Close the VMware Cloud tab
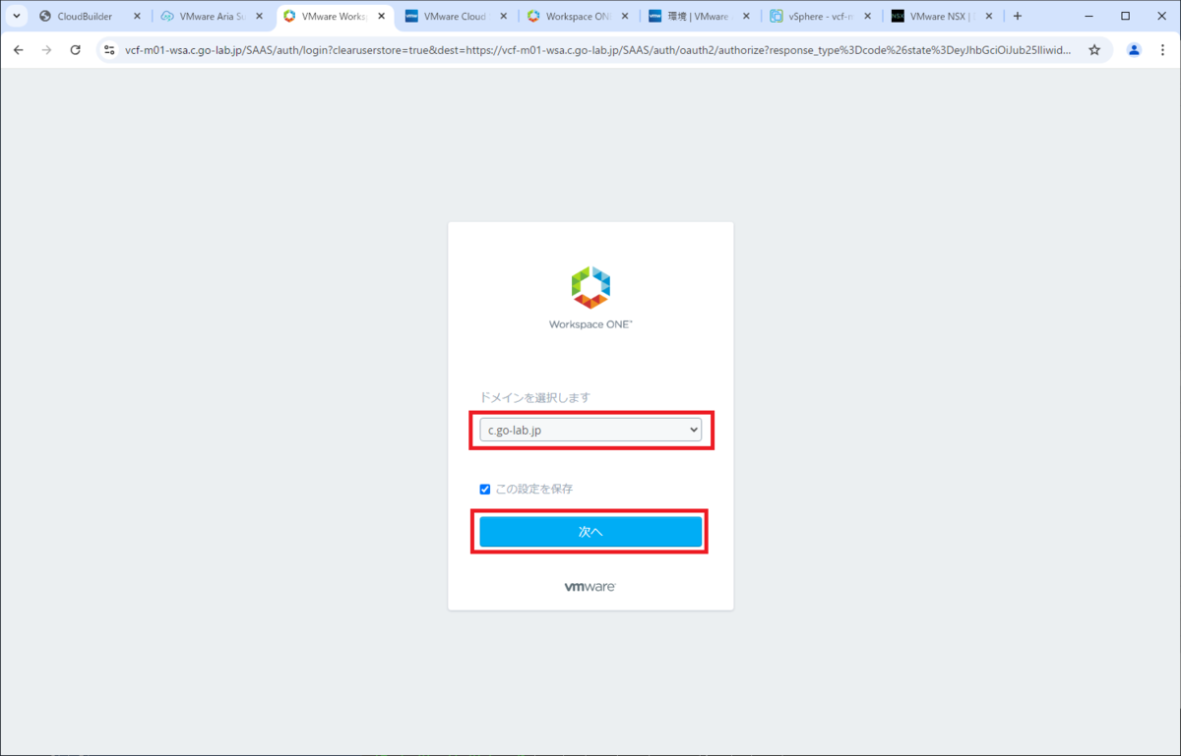1181x756 pixels. [x=503, y=16]
